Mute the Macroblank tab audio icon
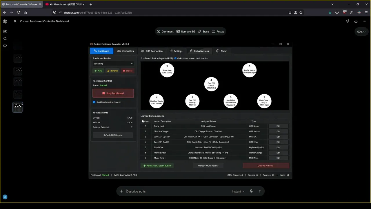Screen dimensions: 371x209 coord(51,4)
